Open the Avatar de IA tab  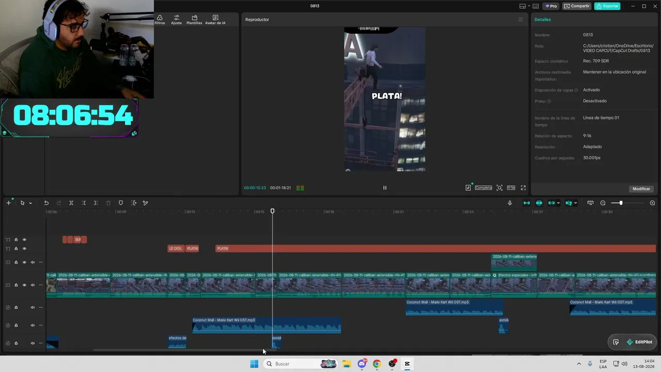tap(215, 20)
